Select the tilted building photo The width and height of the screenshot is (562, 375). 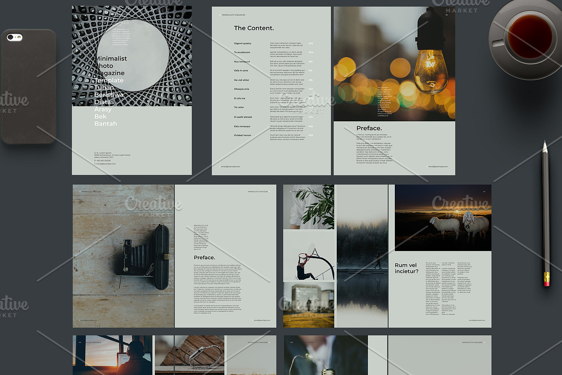pos(309,305)
